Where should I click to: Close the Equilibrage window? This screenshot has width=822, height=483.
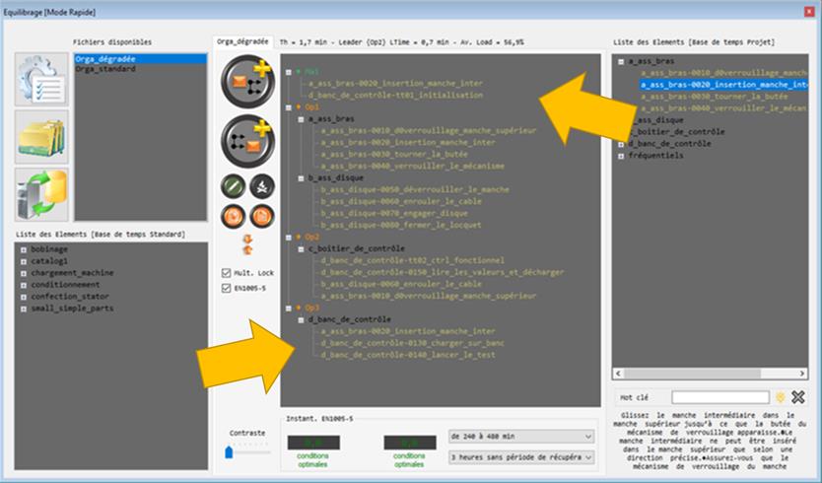point(810,12)
